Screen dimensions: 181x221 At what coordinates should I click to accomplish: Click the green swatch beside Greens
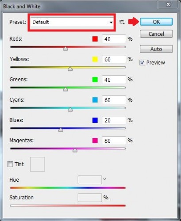[x=95, y=80]
